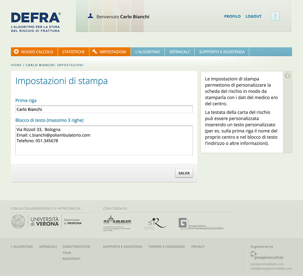Open the Università di Verona logo

point(46,221)
